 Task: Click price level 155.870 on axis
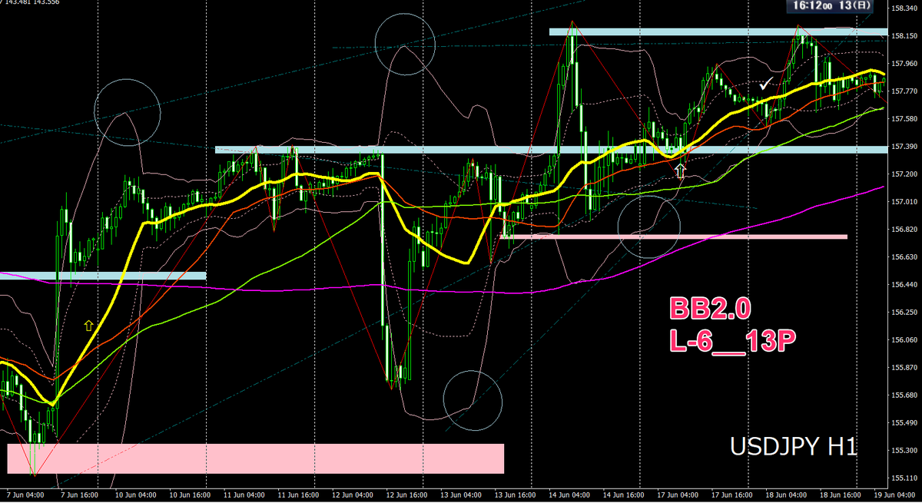point(905,368)
